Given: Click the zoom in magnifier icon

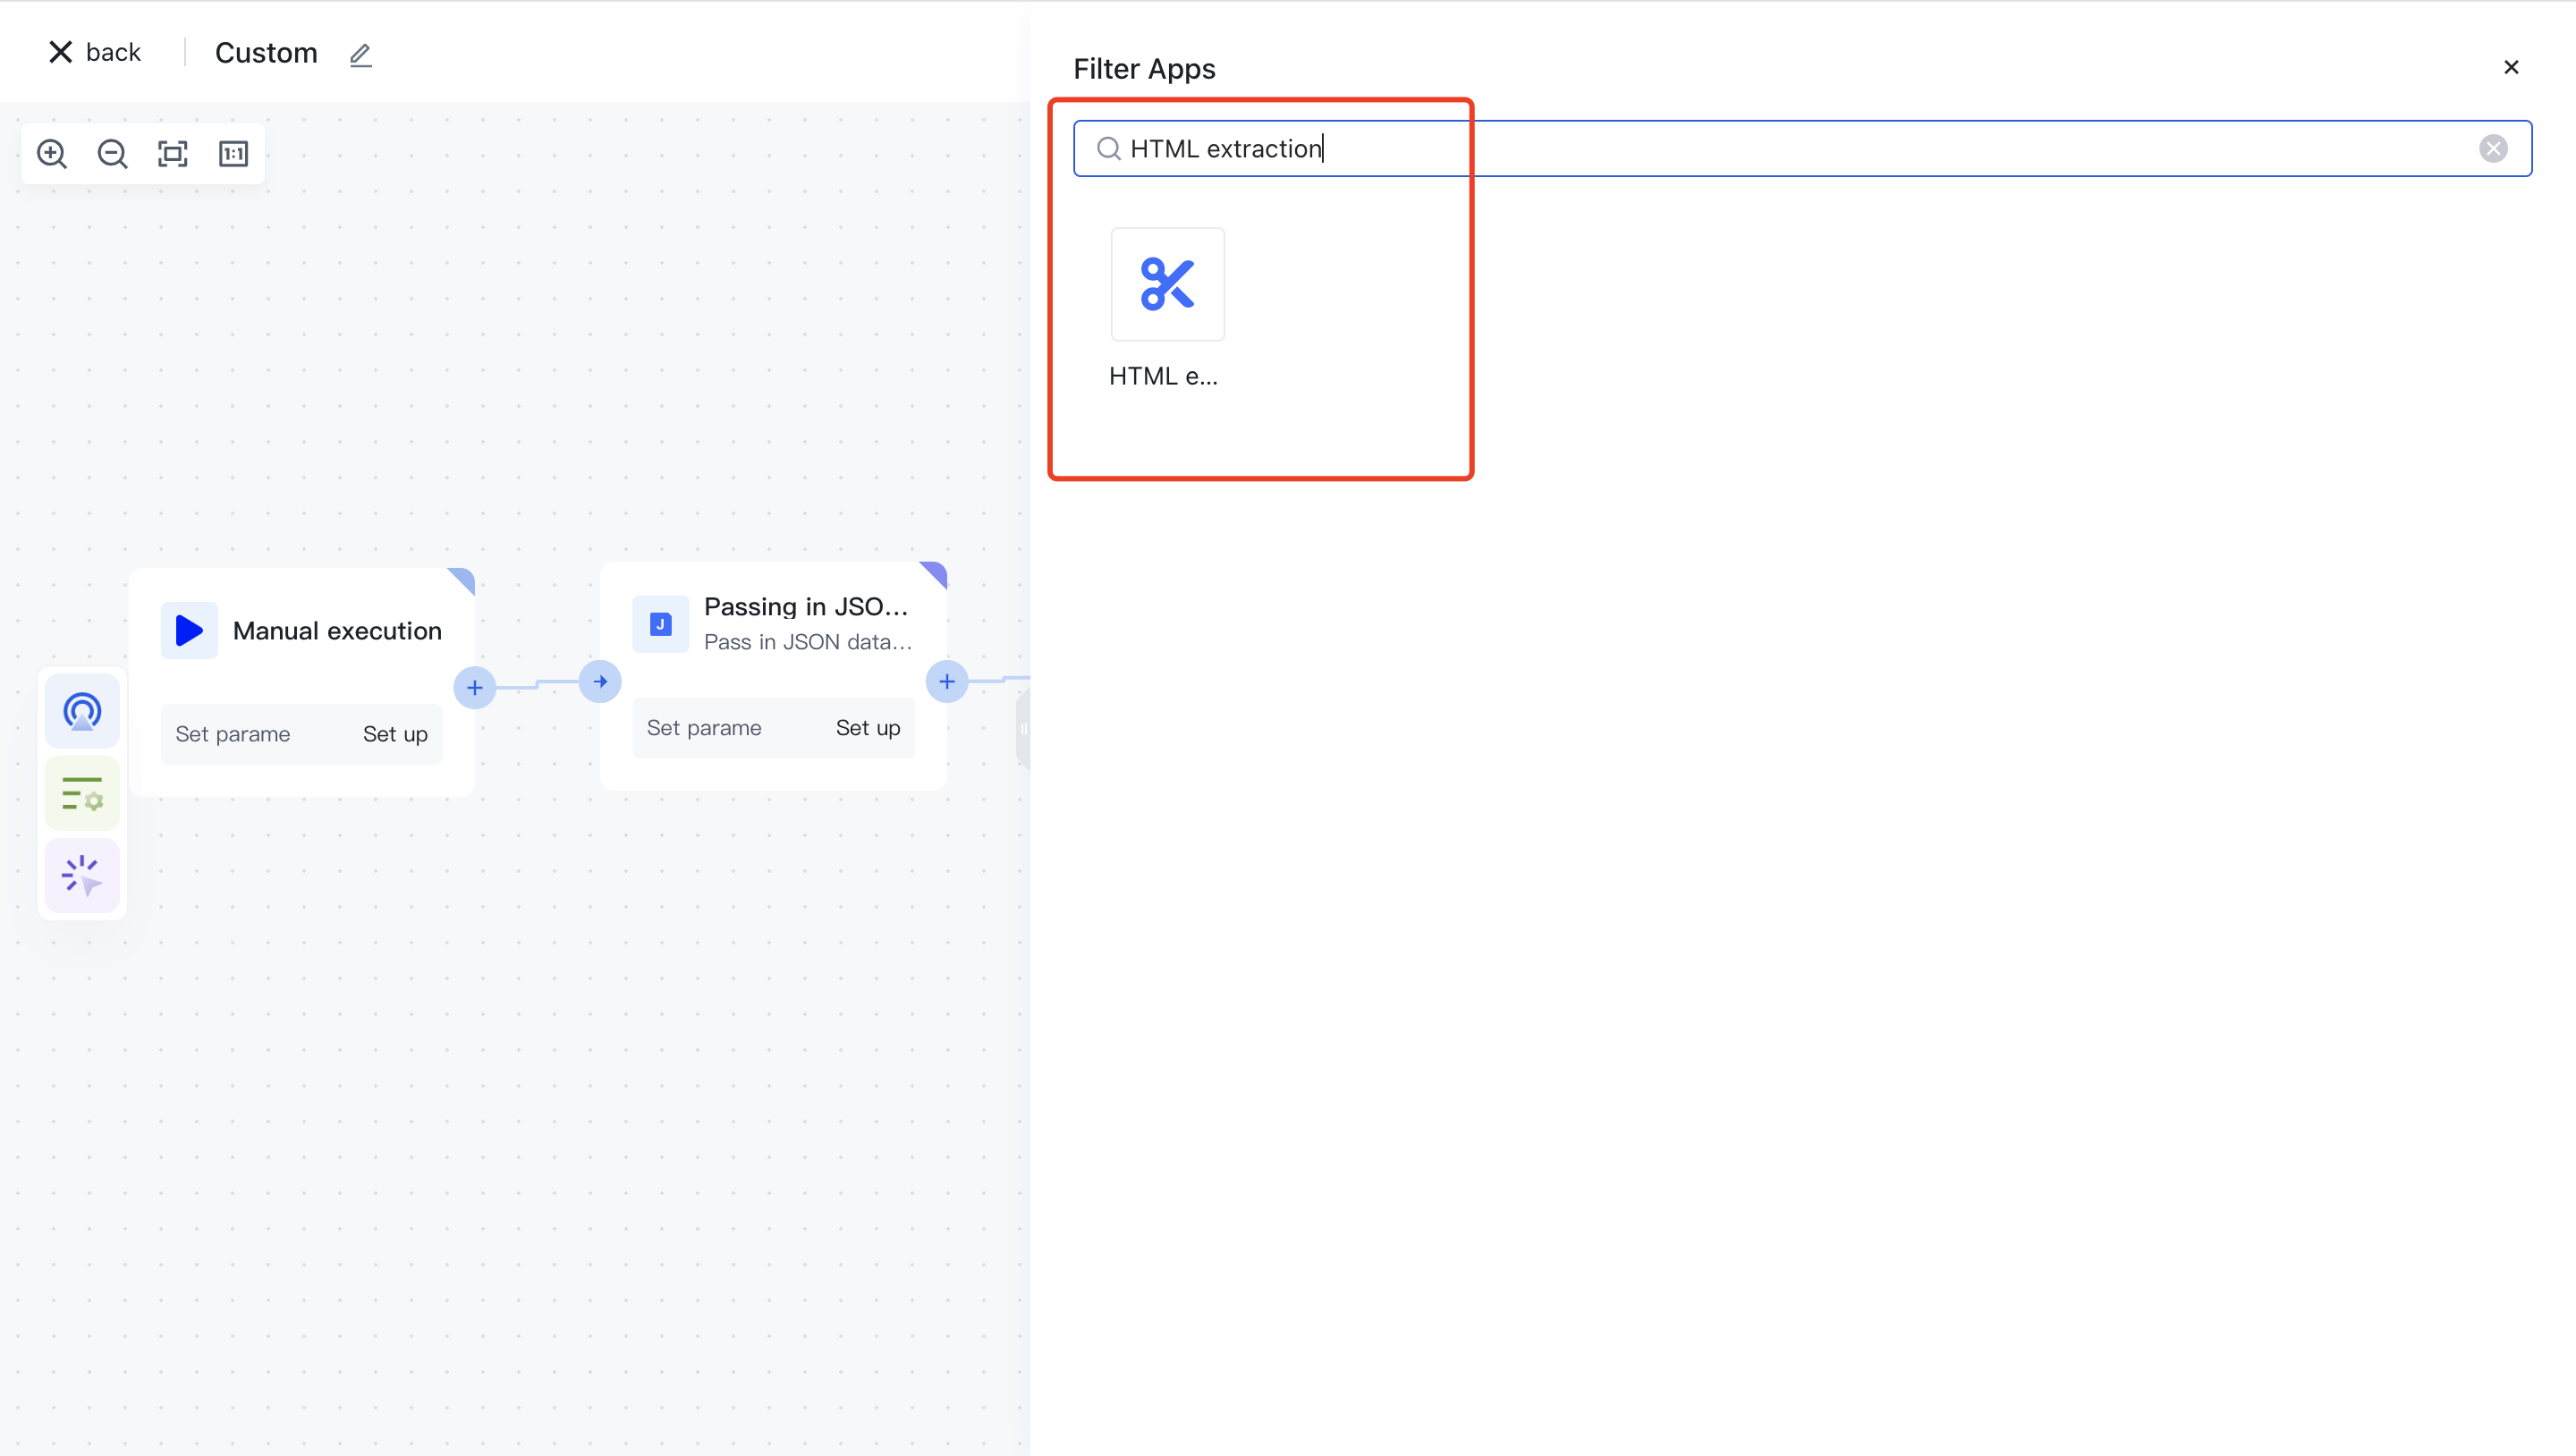Looking at the screenshot, I should (x=52, y=153).
